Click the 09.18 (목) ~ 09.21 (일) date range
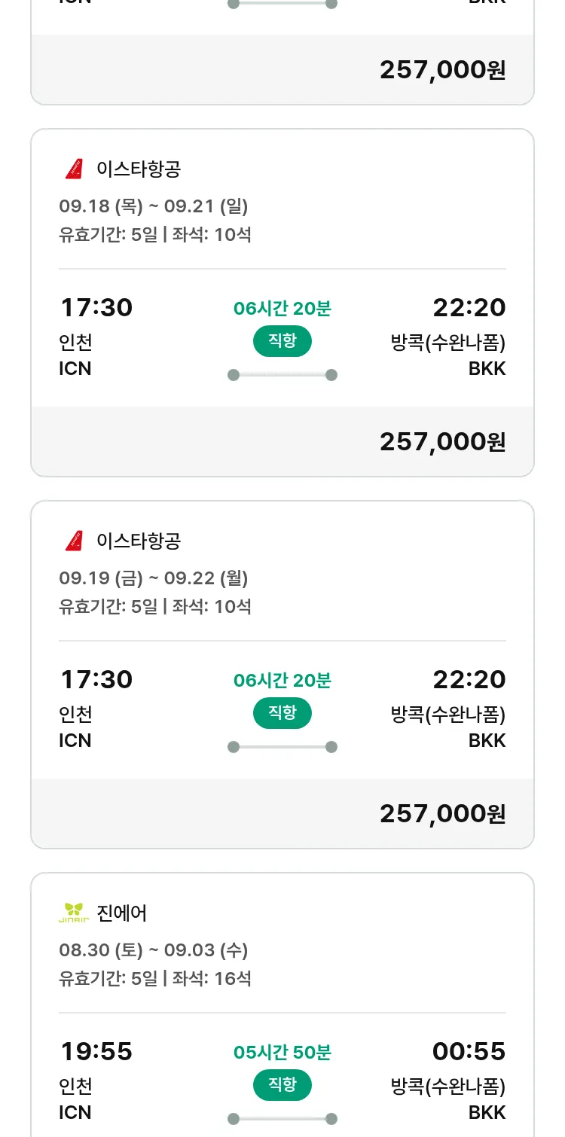Screen dimensions: 565x1137 (x=154, y=206)
